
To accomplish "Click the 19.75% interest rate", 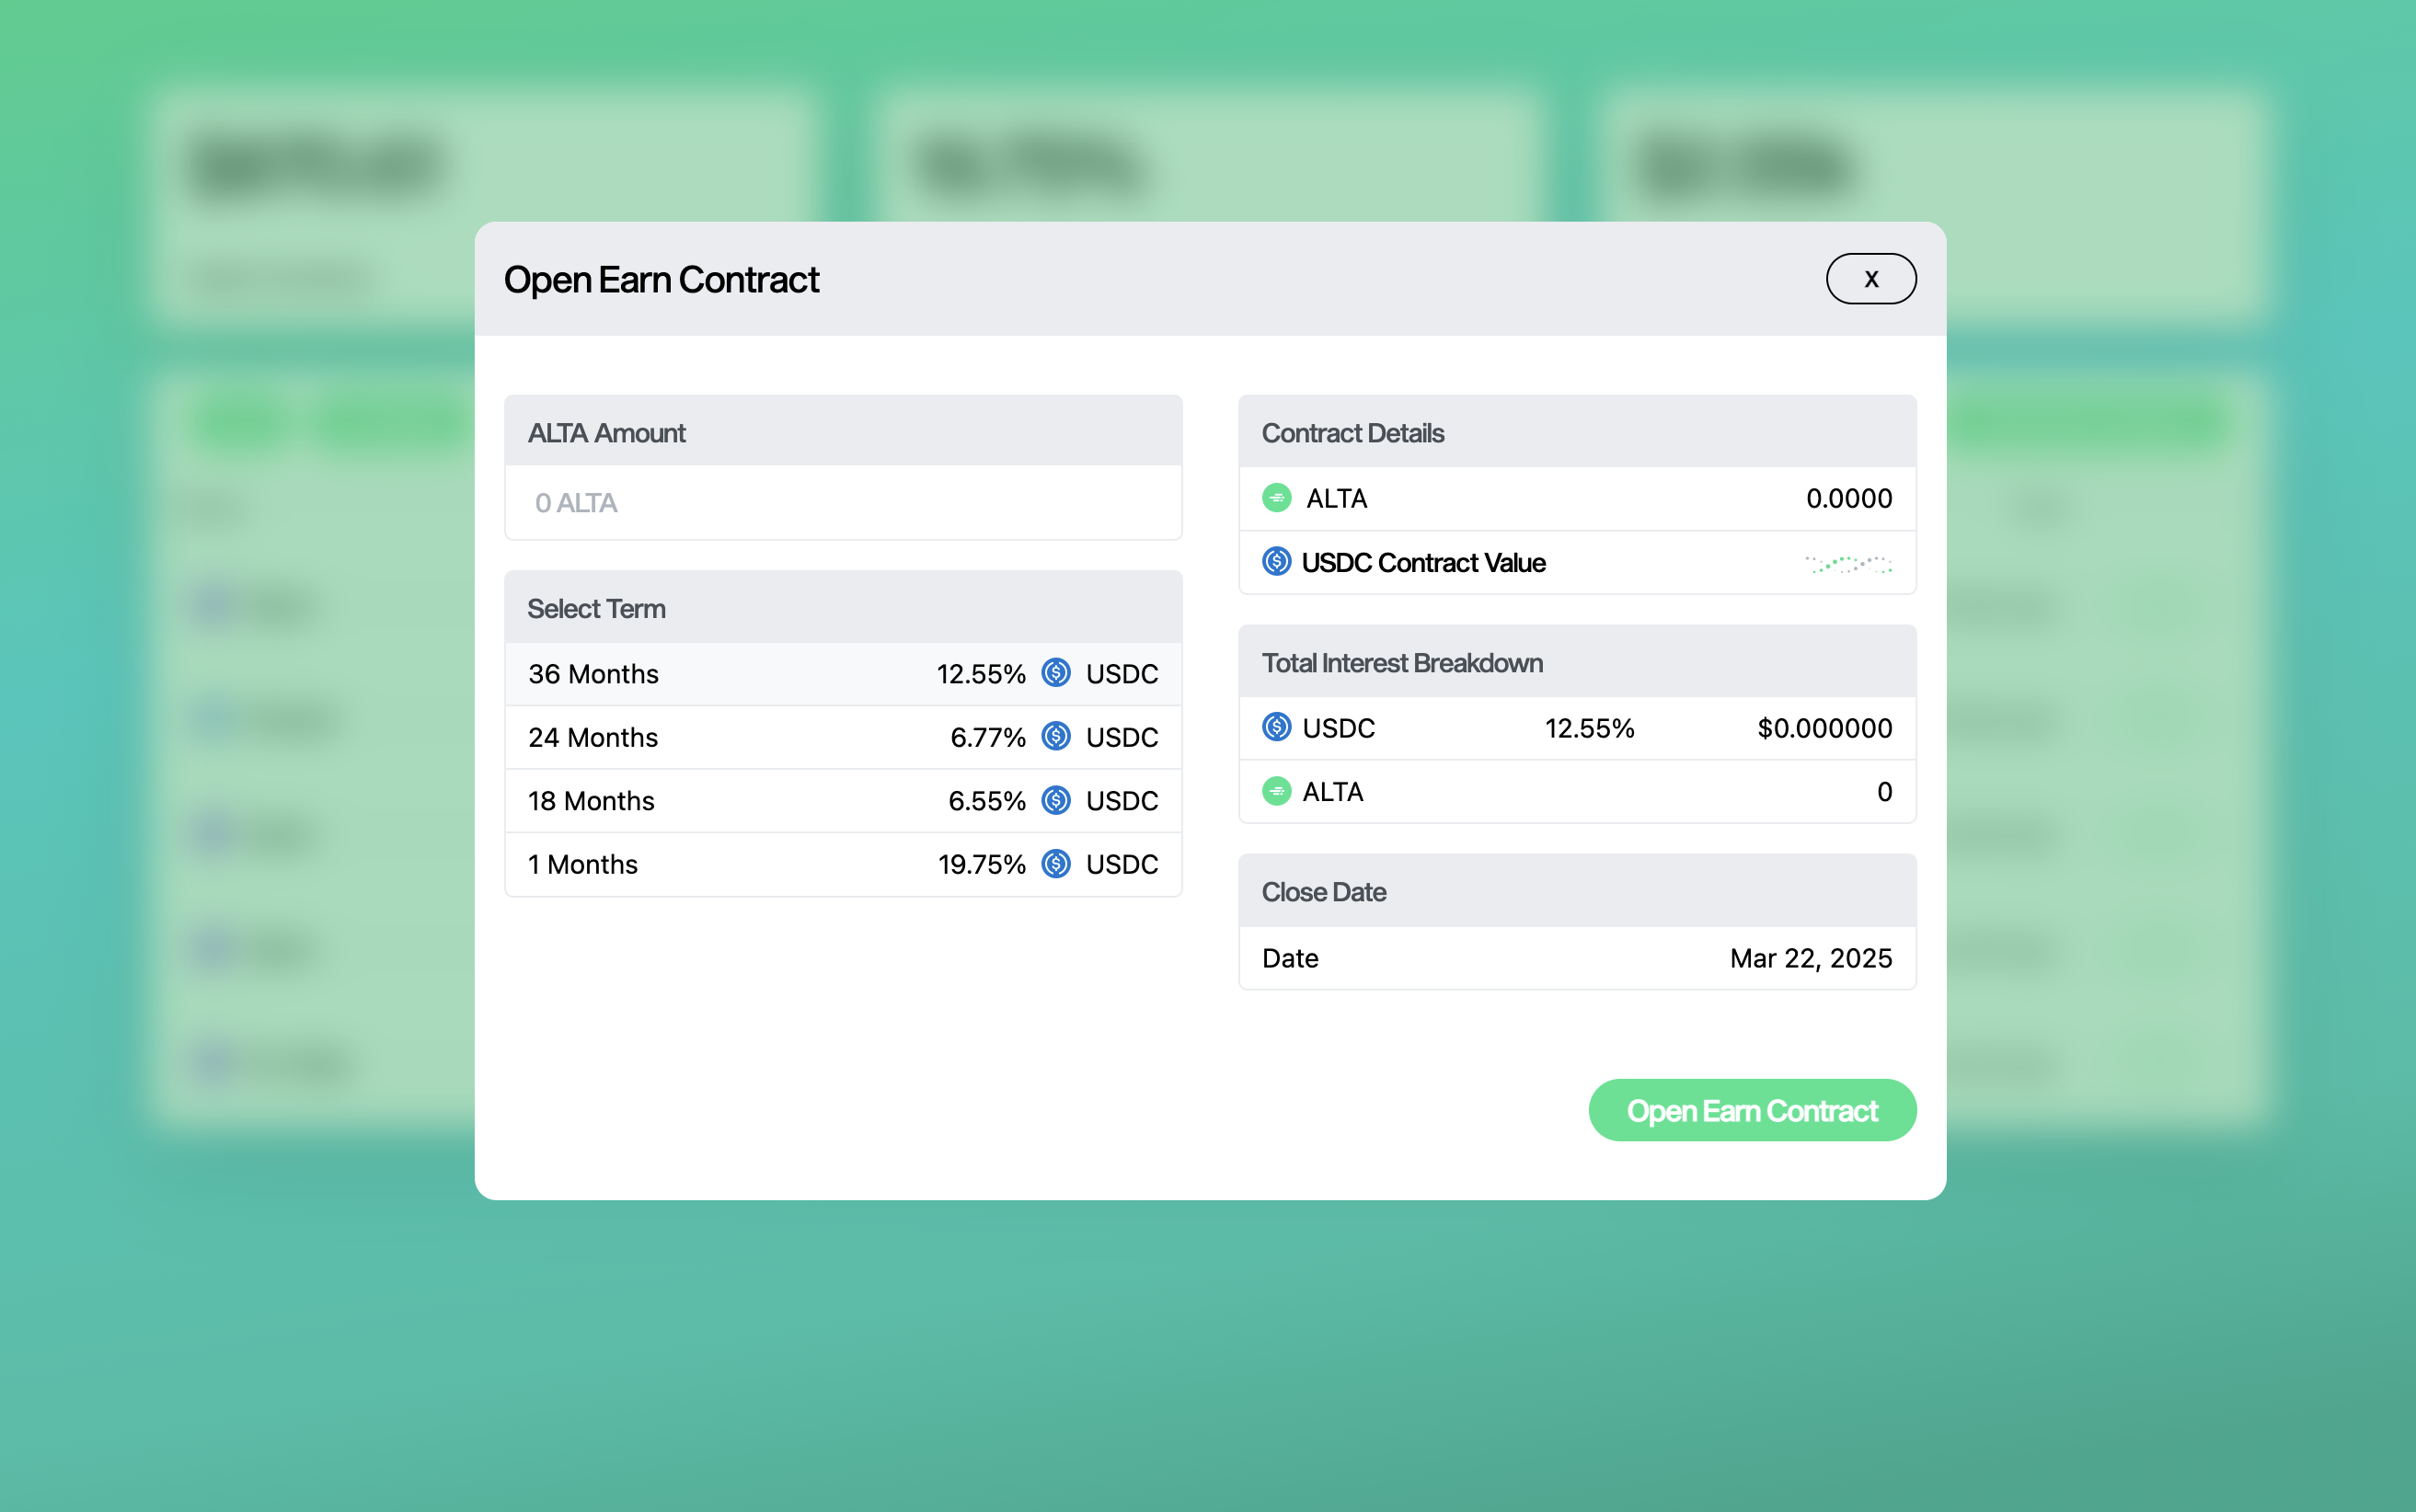I will (981, 865).
